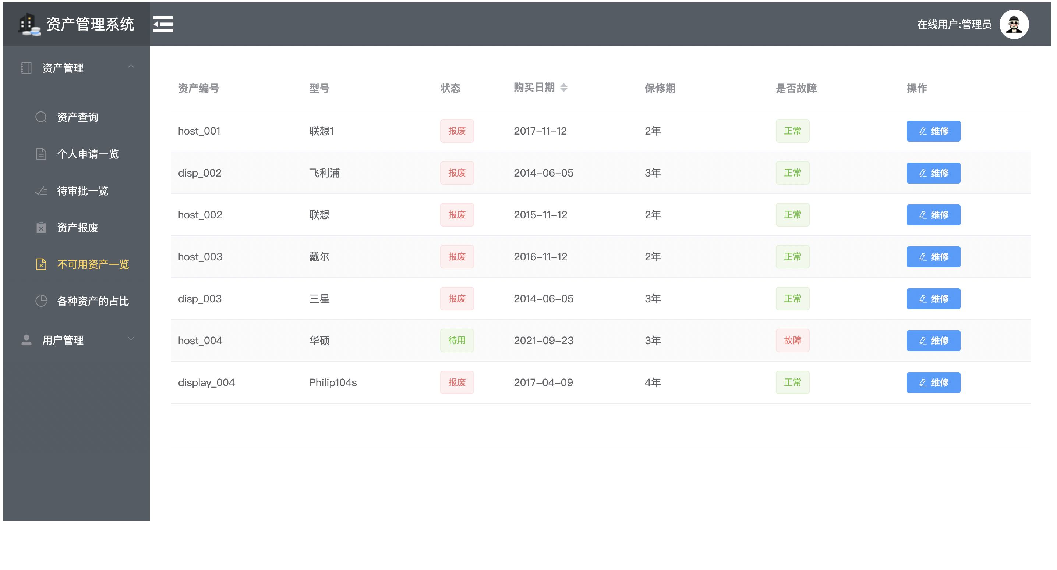The image size is (1057, 570).
Task: Click asset number host_002
Action: click(x=200, y=215)
